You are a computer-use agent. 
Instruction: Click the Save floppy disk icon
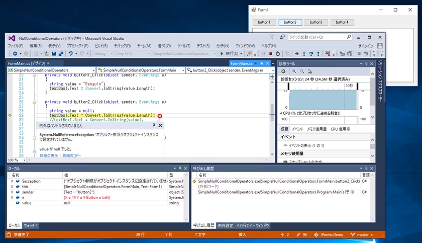[54, 54]
